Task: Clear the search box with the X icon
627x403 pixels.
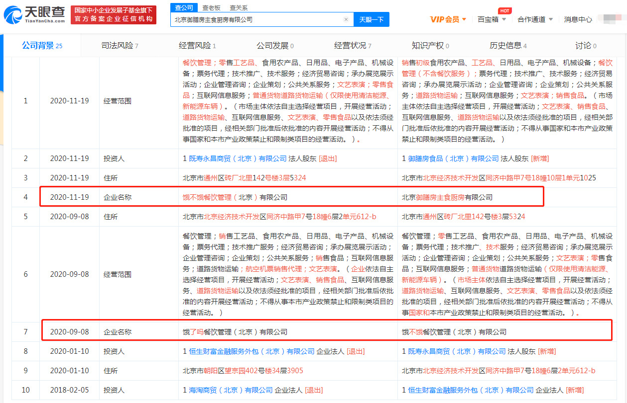Action: [346, 19]
